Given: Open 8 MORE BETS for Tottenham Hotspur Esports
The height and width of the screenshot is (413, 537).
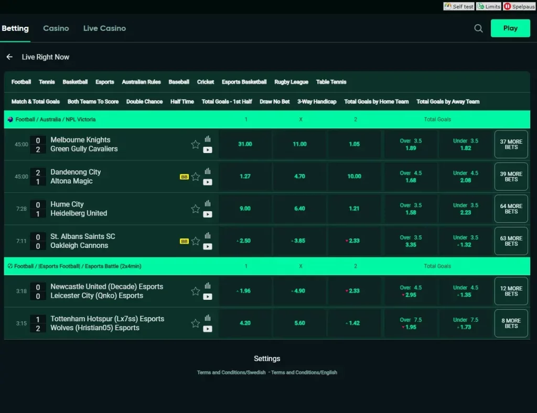Looking at the screenshot, I should point(511,323).
